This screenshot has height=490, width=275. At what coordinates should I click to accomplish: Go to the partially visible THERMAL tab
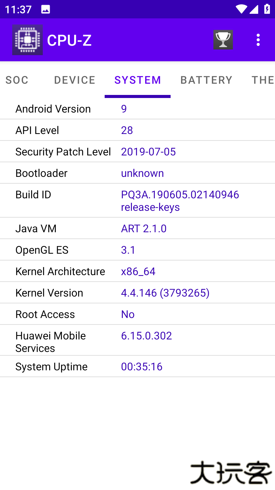[x=263, y=80]
